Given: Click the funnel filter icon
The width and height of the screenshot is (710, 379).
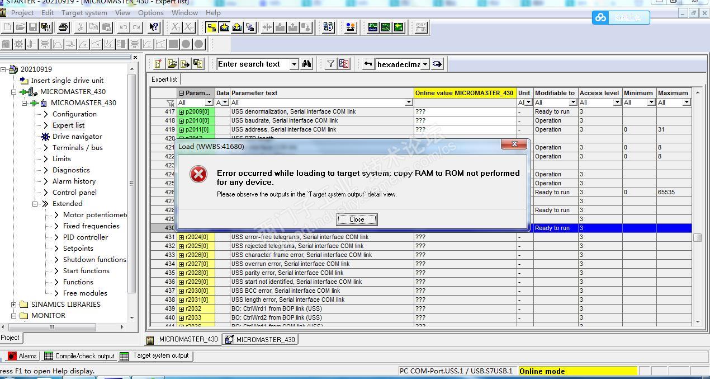Looking at the screenshot, I should click(330, 64).
